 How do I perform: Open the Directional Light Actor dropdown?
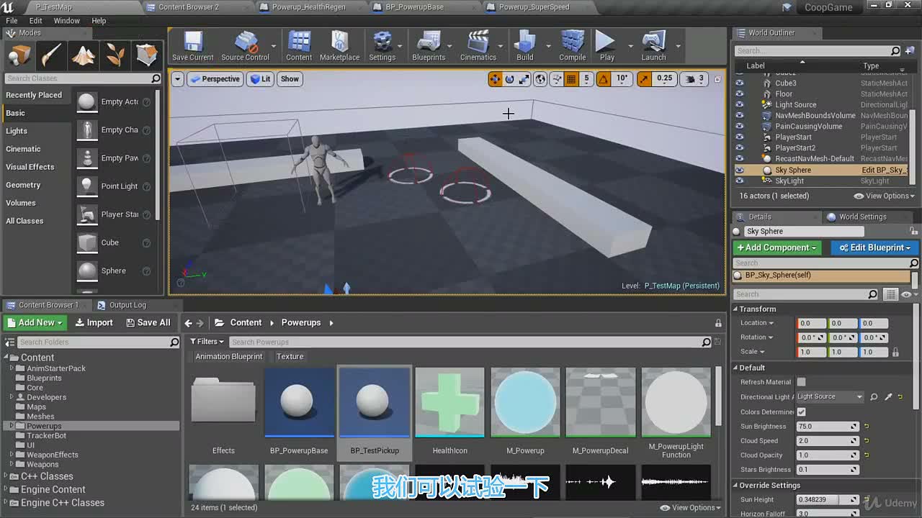830,396
